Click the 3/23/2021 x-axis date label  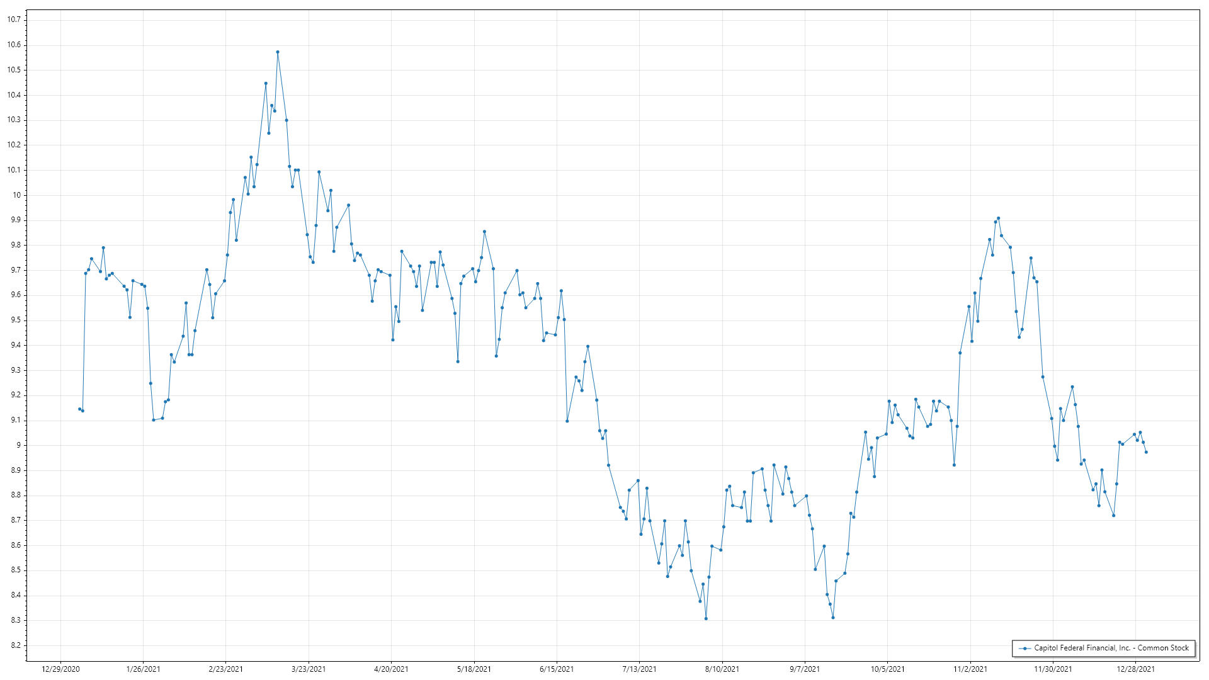click(309, 669)
